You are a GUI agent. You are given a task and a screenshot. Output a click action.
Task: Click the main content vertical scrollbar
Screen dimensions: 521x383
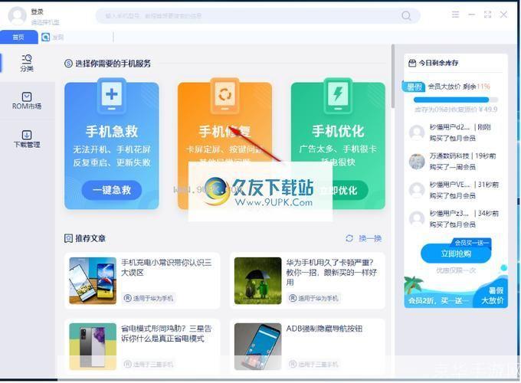[x=393, y=77]
